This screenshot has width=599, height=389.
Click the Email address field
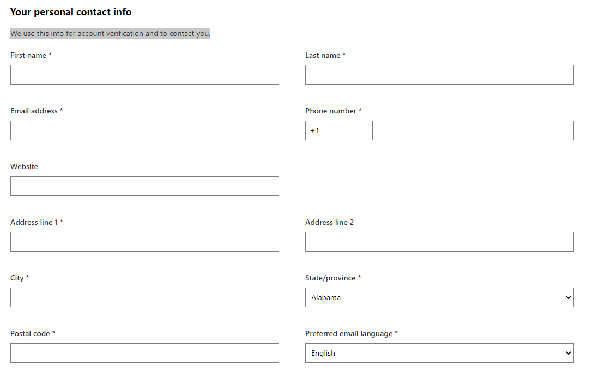coord(144,130)
